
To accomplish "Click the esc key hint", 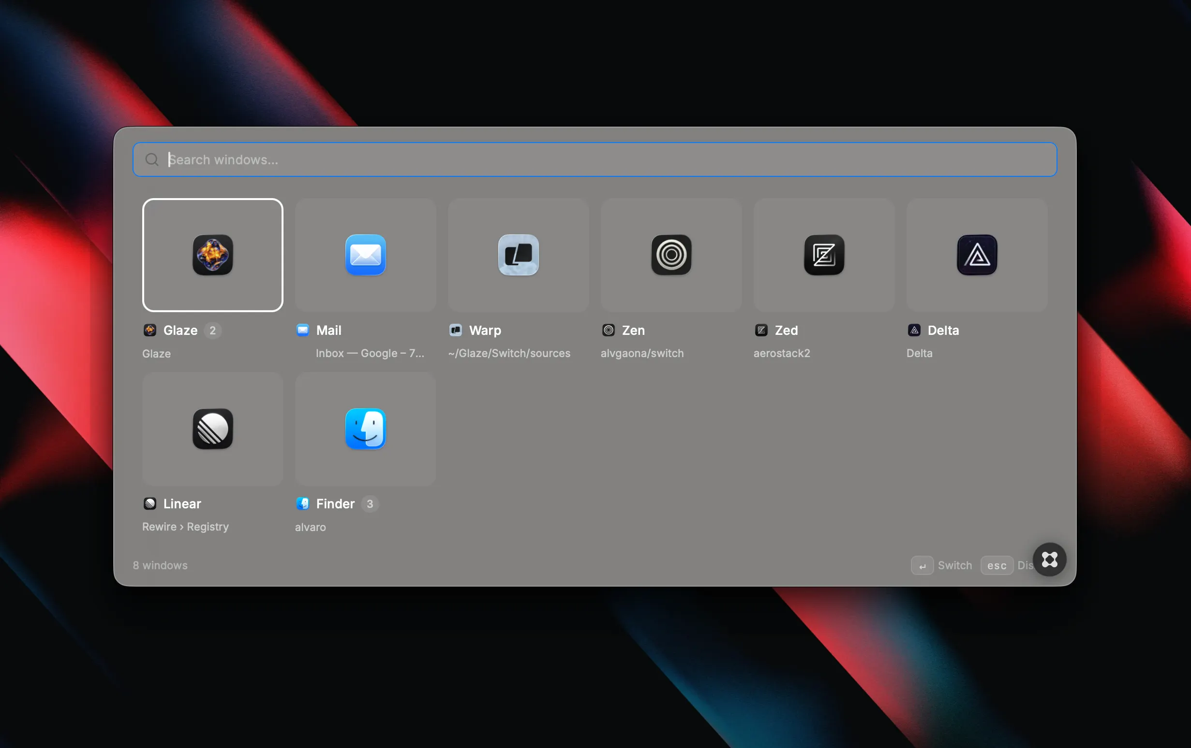I will (x=997, y=566).
